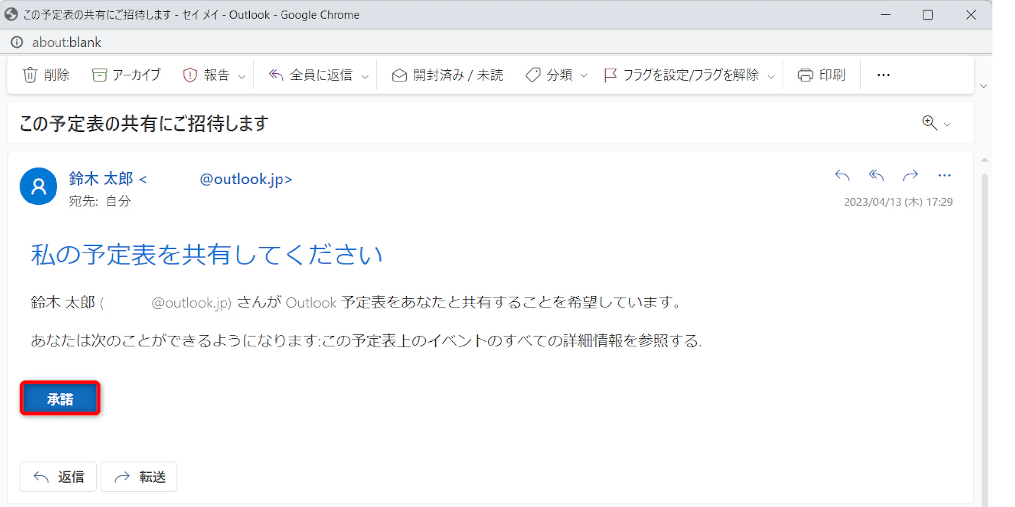1015x507 pixels.
Task: Click the 返信 button below message
Action: pyautogui.click(x=58, y=477)
